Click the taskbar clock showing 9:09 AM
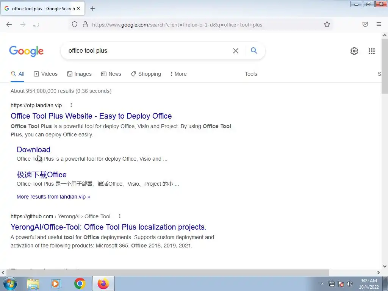This screenshot has height=291, width=388. [x=369, y=284]
